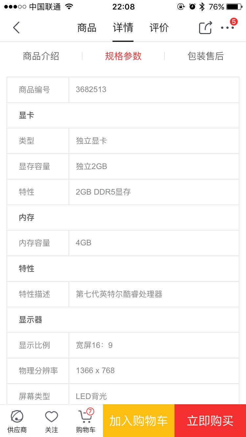Tap the 显卡 section header row

[x=123, y=115]
